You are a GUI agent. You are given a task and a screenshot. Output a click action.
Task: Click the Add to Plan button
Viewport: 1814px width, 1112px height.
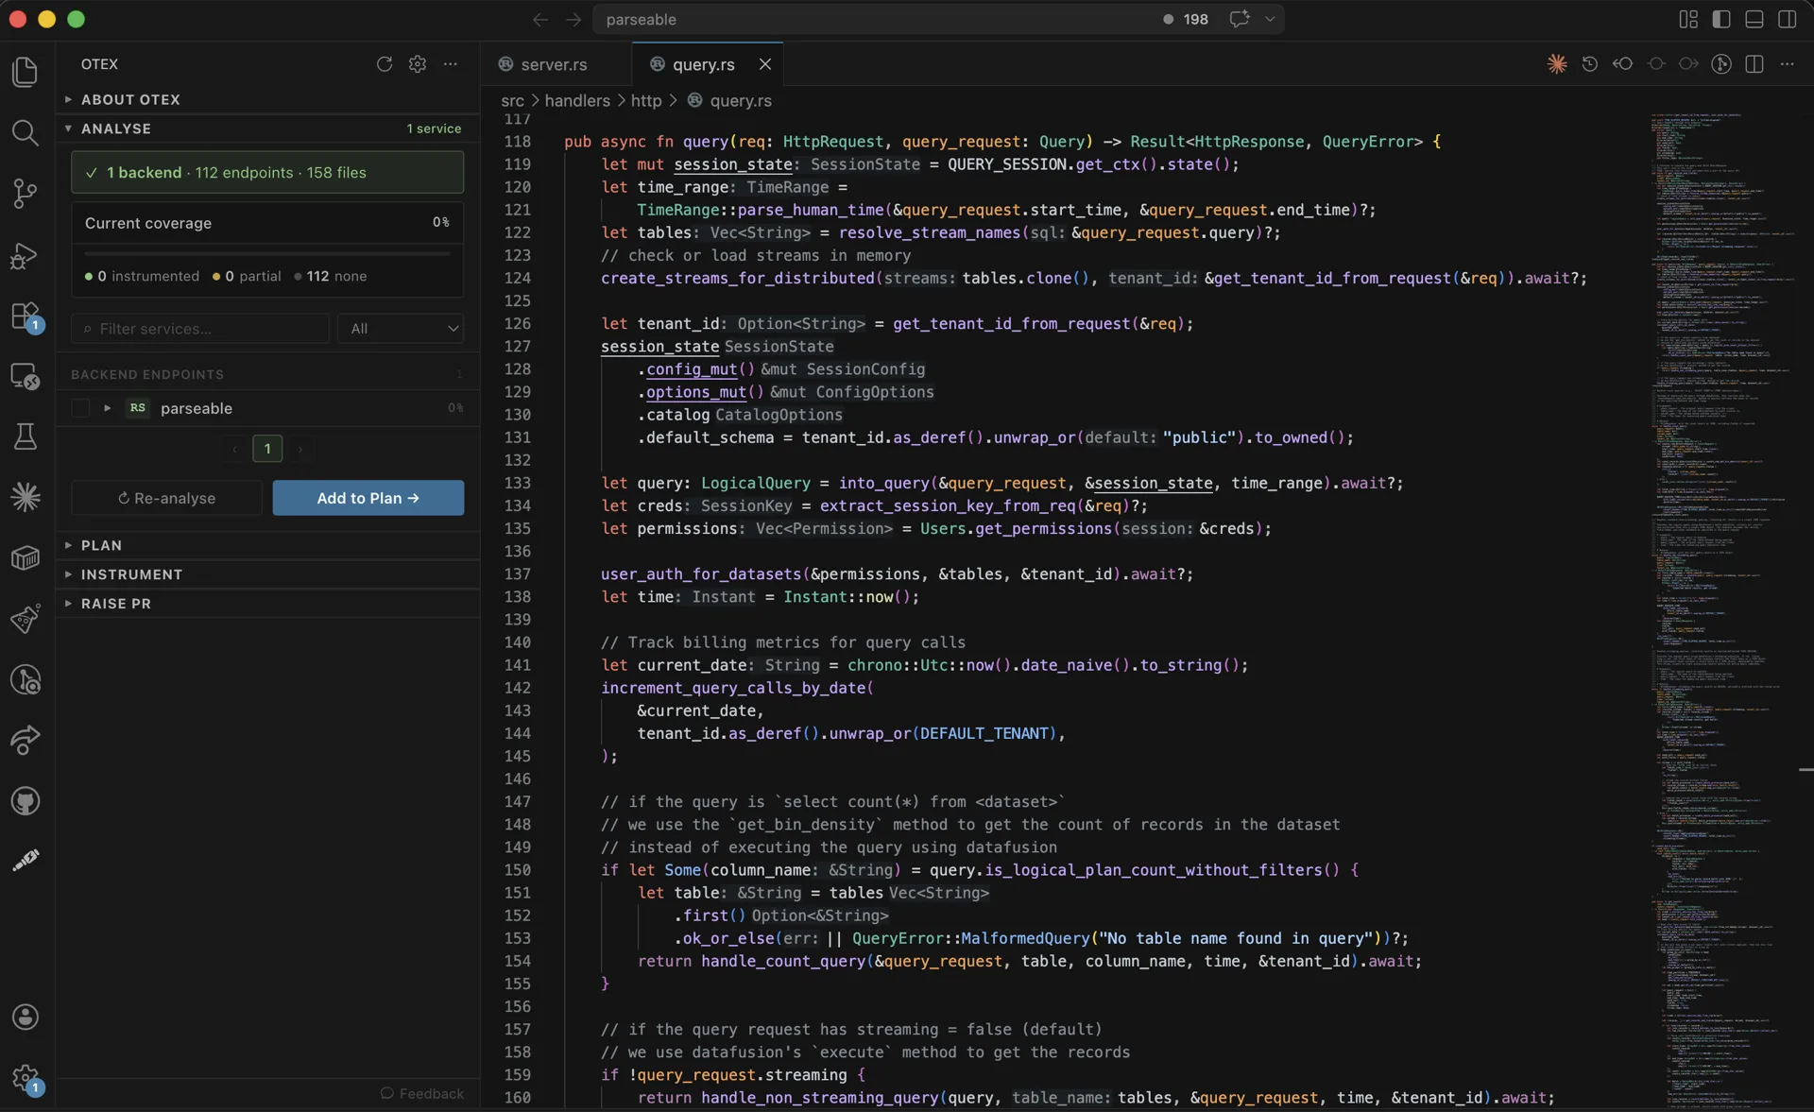click(368, 498)
